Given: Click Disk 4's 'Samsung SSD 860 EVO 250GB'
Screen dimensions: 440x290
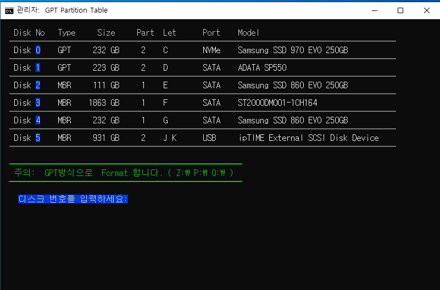Looking at the screenshot, I should [293, 121].
